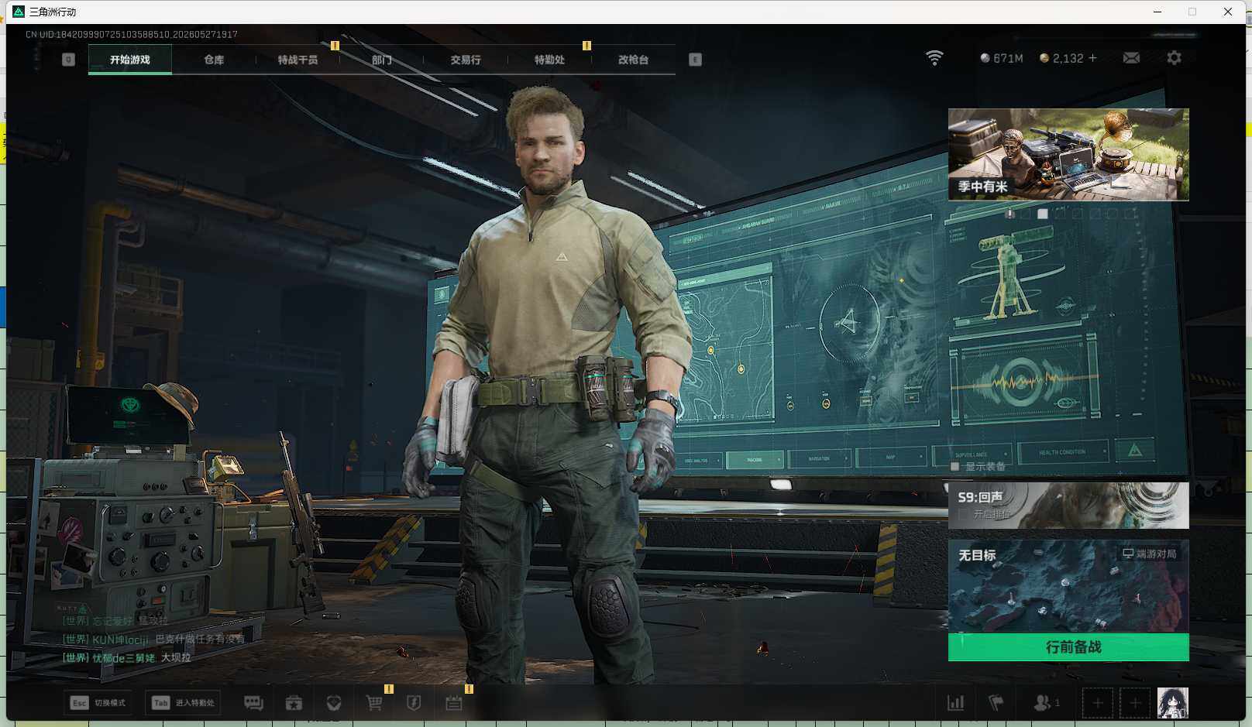Select the highlighted banner page indicator
1252x727 pixels.
coord(1043,214)
